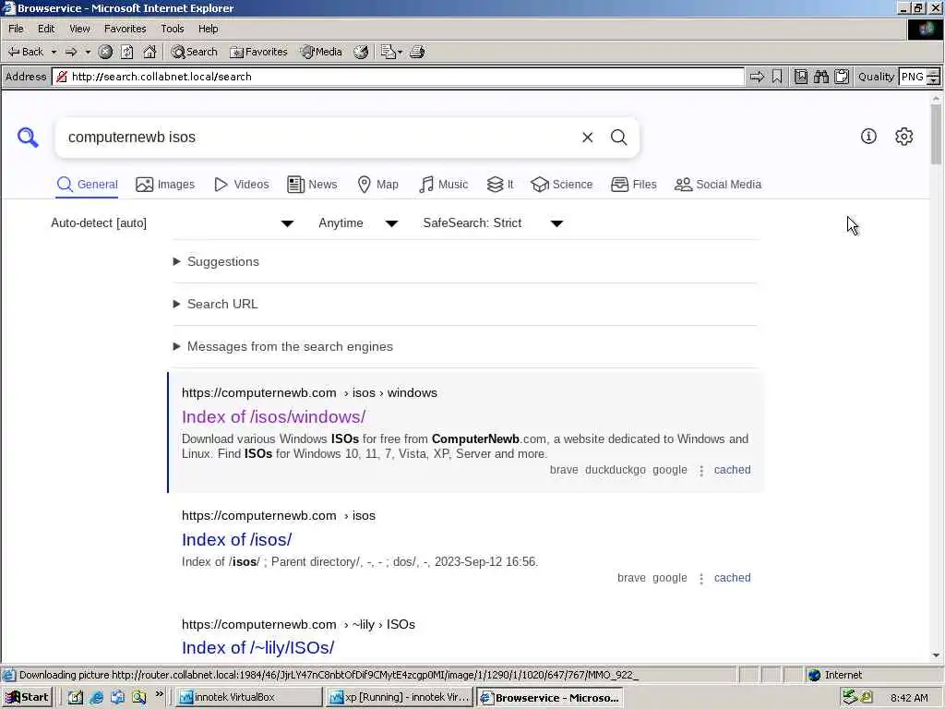Switch to the Images tab
Image resolution: width=945 pixels, height=709 pixels.
pyautogui.click(x=165, y=185)
